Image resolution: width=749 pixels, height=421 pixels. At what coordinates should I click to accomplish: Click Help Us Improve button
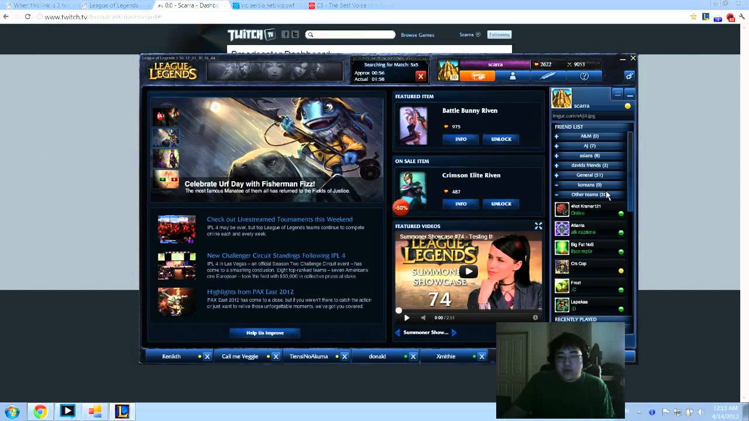tap(265, 333)
